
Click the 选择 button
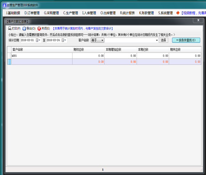point(163,40)
